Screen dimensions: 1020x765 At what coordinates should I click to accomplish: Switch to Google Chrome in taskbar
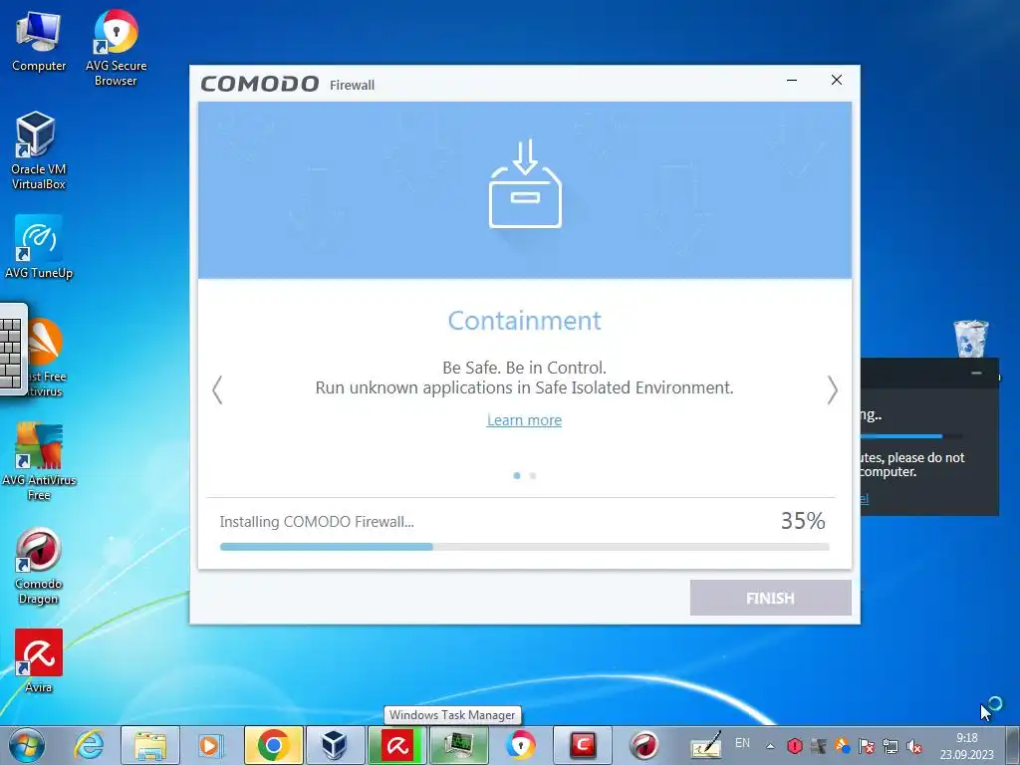point(274,745)
